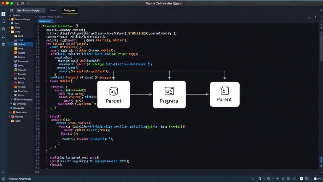Click the topmost white icon in the activity bar

(3, 14)
